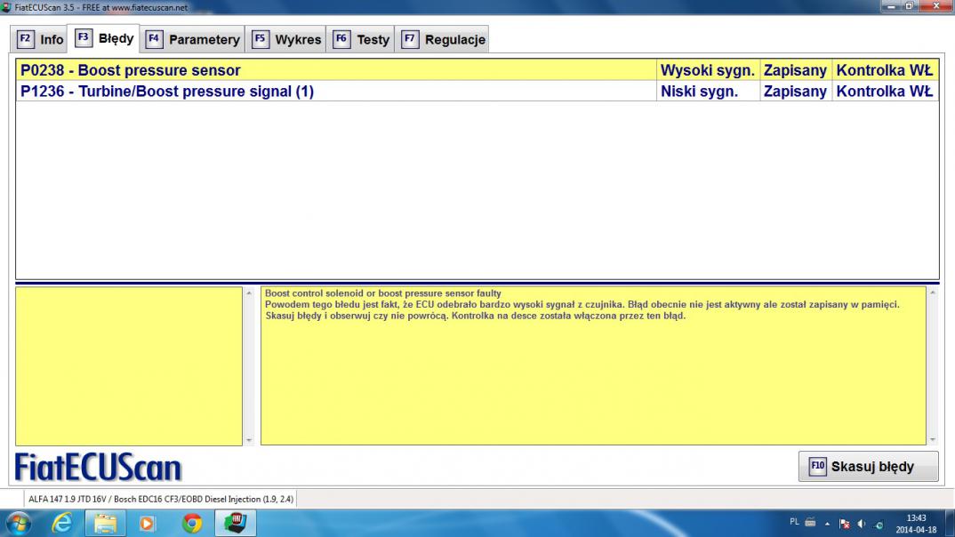Click the FiatECUScan title bar icon

7,7
